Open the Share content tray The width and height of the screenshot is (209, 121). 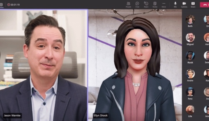click(x=193, y=5)
